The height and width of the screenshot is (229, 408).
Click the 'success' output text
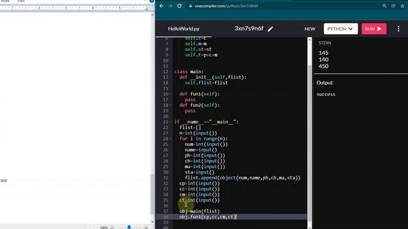pos(326,94)
